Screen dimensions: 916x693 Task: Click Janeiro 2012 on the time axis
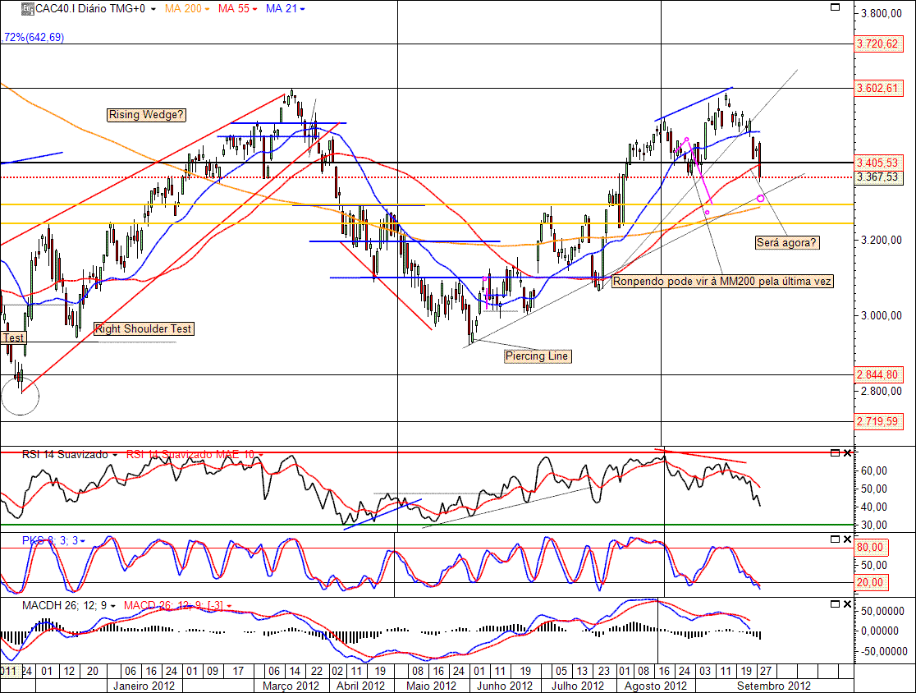click(x=144, y=686)
